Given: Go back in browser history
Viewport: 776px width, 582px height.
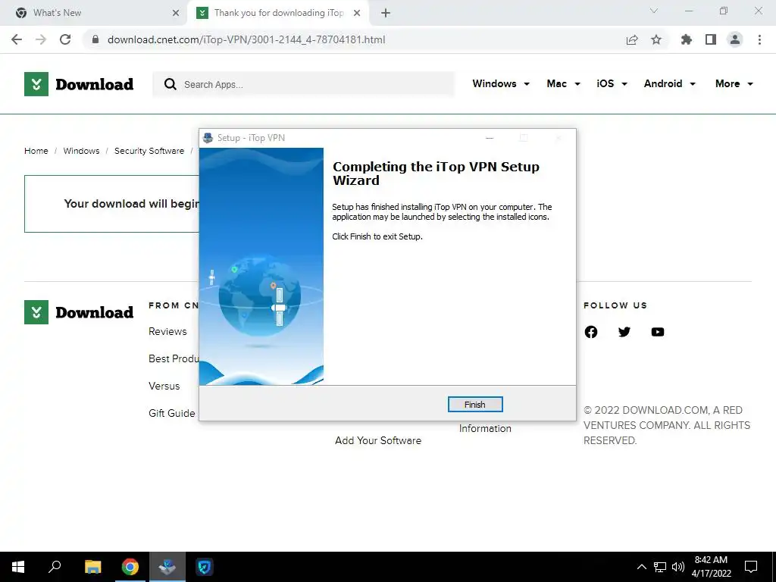Looking at the screenshot, I should 17,39.
